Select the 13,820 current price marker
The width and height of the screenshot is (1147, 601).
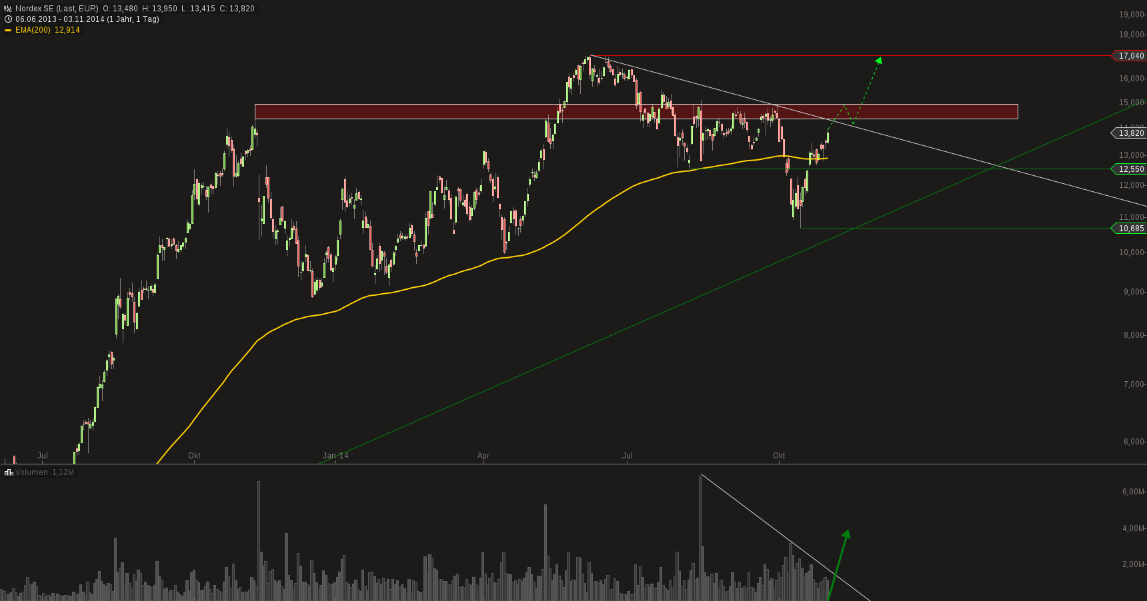[1129, 133]
